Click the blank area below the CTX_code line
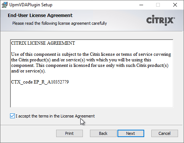The height and width of the screenshot is (143, 184). coord(92,96)
